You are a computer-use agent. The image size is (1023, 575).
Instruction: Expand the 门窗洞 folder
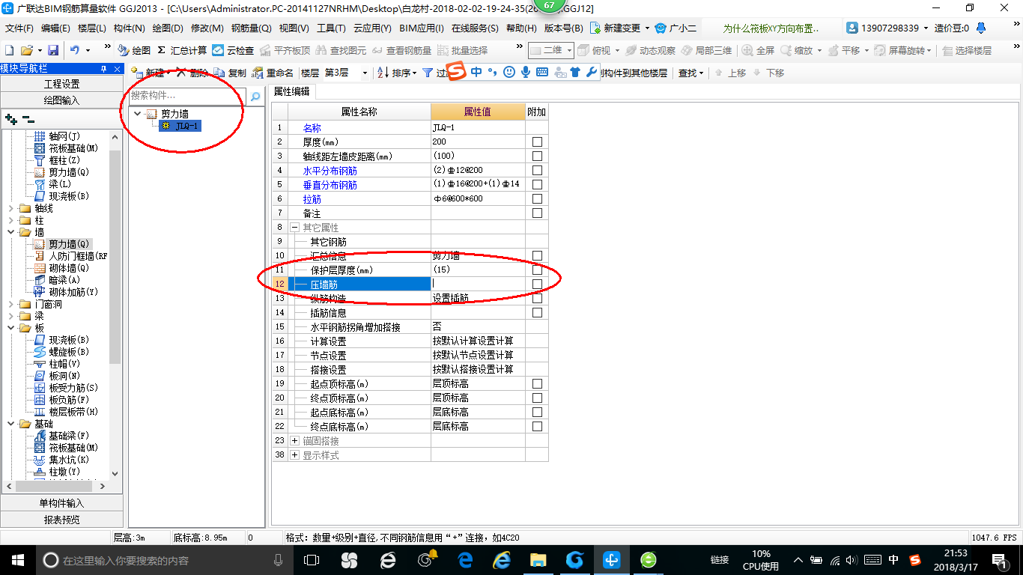(11, 304)
